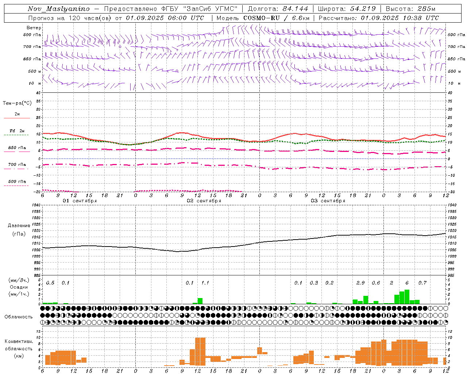Click the '(мм/1ч.)' precipitation unit label
This screenshot has width=467, height=374.
(x=19, y=294)
